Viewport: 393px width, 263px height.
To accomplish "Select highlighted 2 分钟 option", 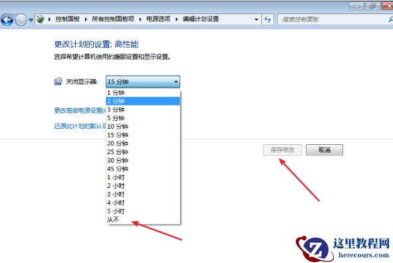I will [x=143, y=101].
